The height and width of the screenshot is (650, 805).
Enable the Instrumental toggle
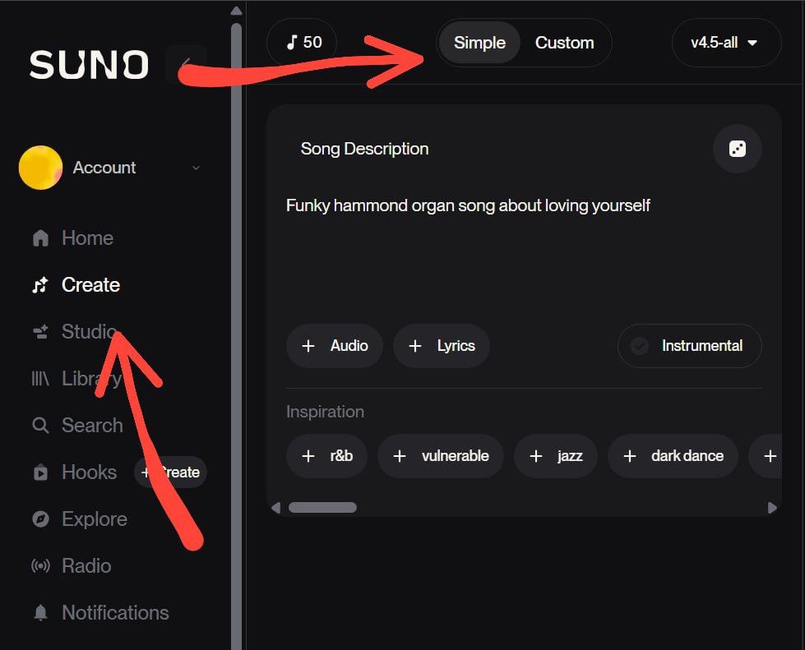pyautogui.click(x=689, y=346)
